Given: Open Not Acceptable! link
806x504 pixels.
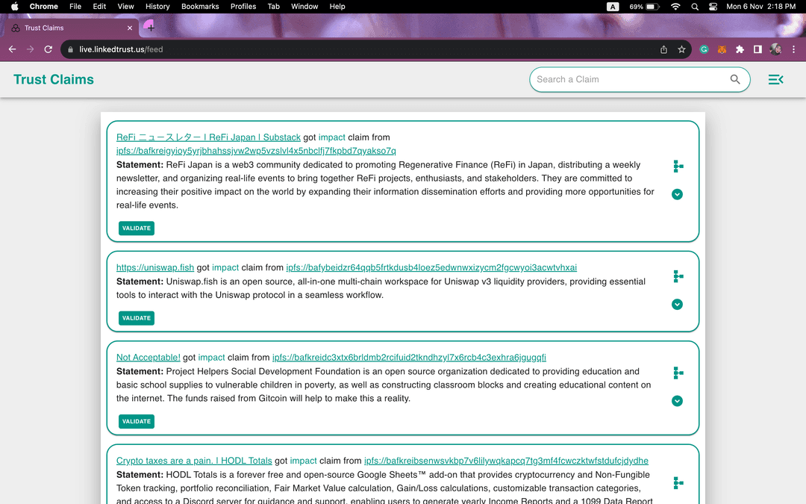Looking at the screenshot, I should (x=148, y=358).
